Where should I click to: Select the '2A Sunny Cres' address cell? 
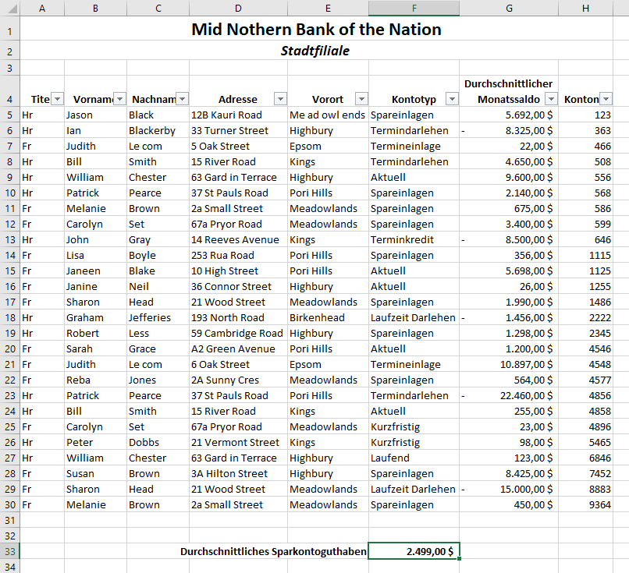coord(238,380)
